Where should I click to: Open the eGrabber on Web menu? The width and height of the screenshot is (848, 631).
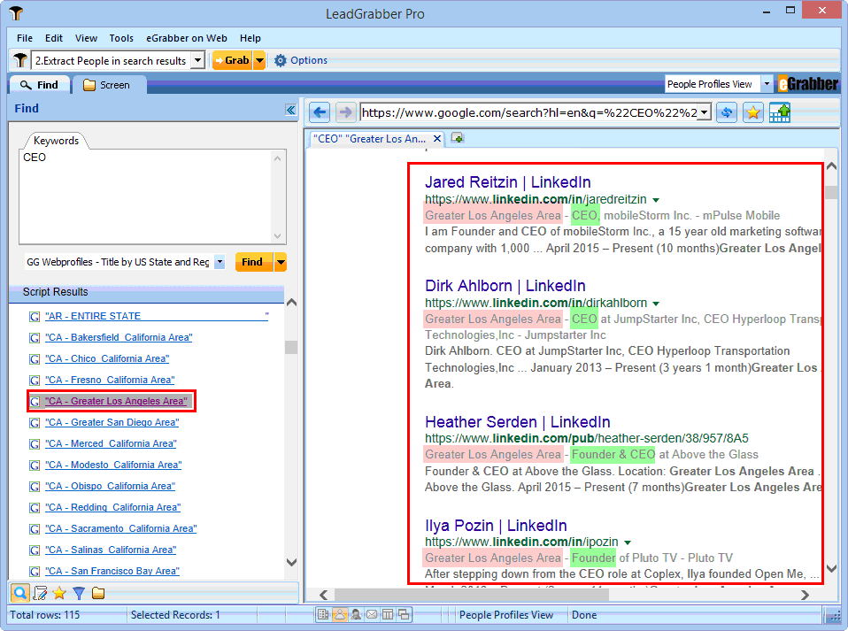(x=187, y=38)
